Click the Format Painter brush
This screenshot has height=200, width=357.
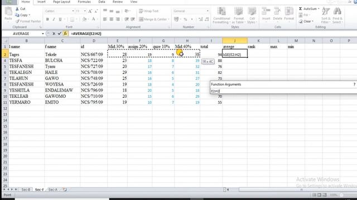coord(17,21)
